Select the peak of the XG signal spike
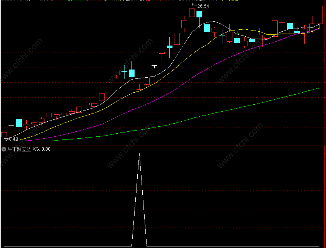326x248 pixels. pyautogui.click(x=139, y=154)
